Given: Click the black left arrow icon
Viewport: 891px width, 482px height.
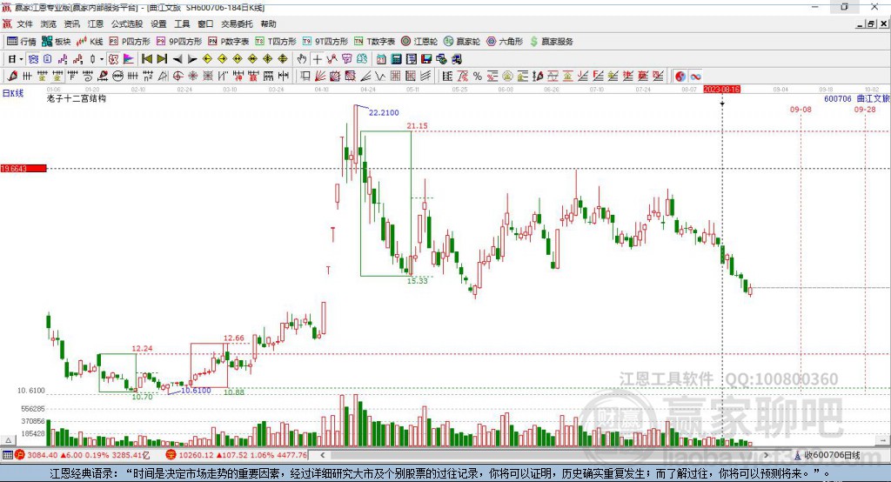Looking at the screenshot, I should (x=178, y=59).
